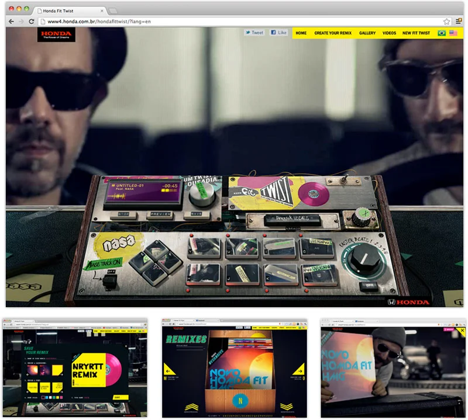Go back with the browser back arrow
The width and height of the screenshot is (468, 420).
(11, 22)
